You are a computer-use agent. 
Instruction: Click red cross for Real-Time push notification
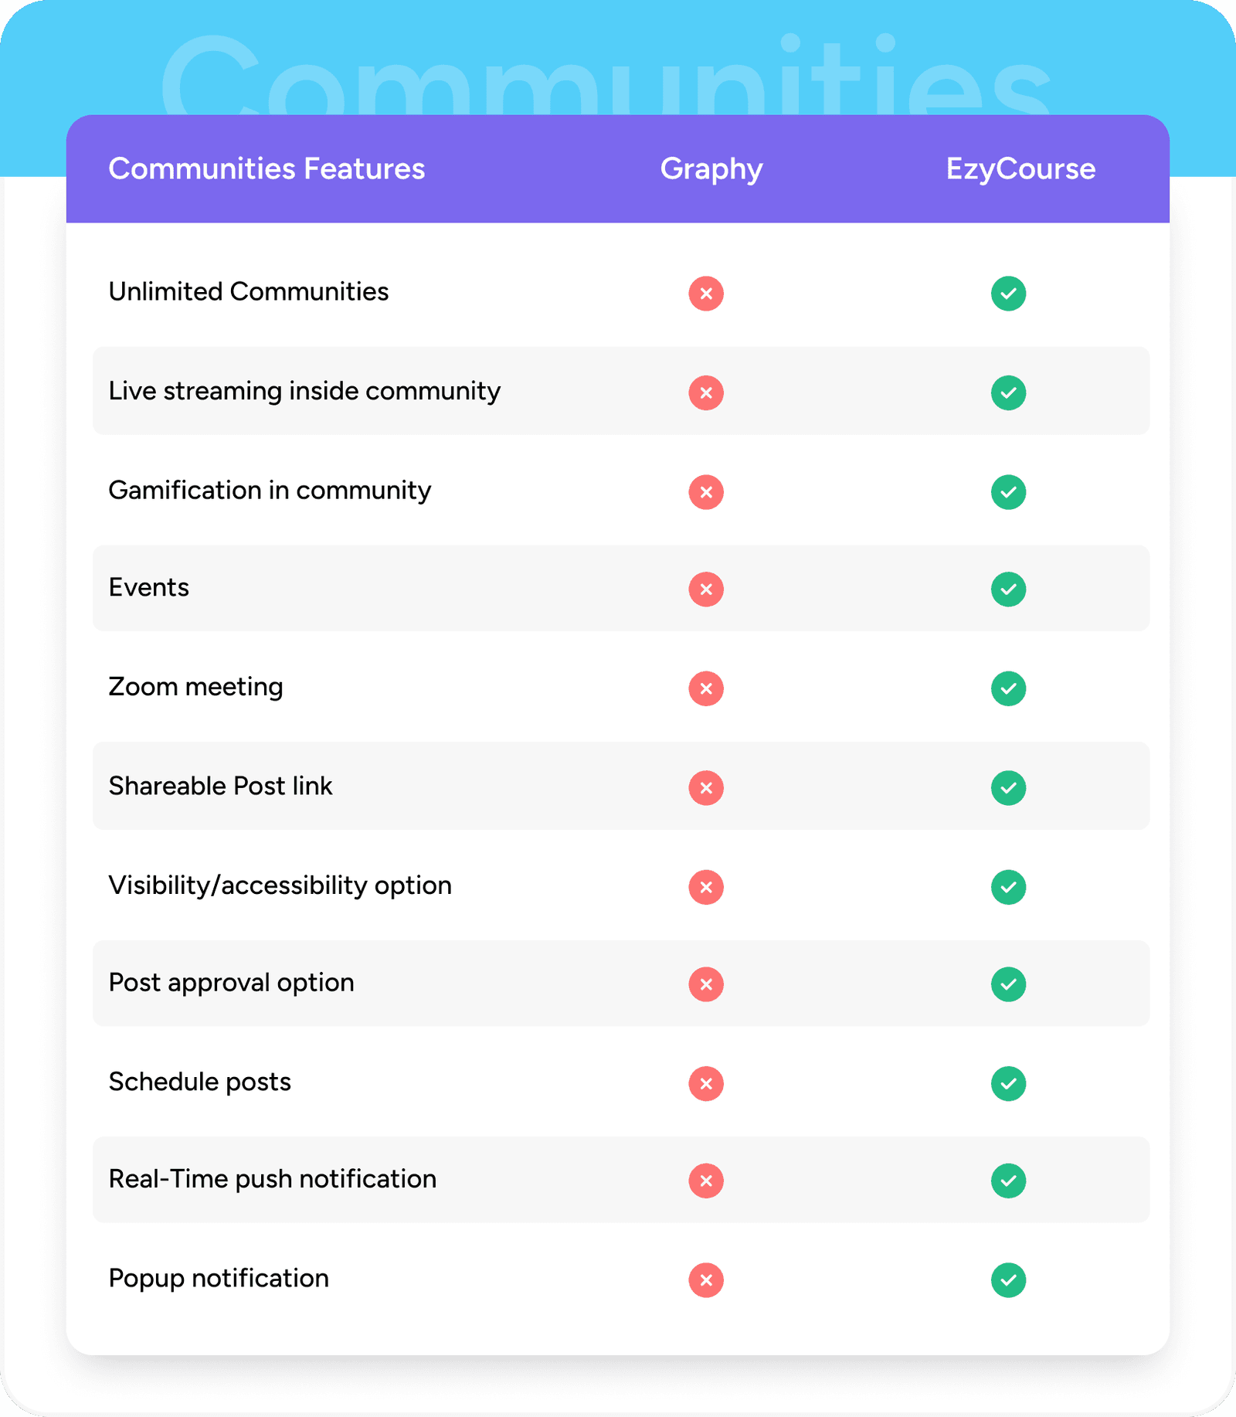click(x=706, y=1181)
